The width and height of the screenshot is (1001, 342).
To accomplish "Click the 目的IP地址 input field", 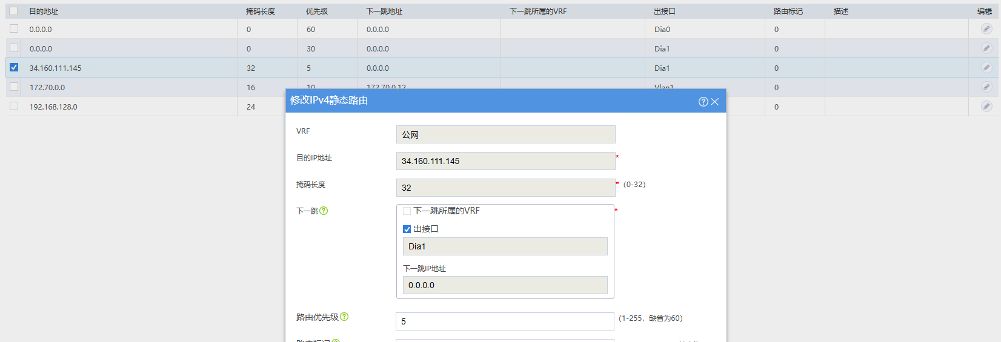I will coord(506,161).
